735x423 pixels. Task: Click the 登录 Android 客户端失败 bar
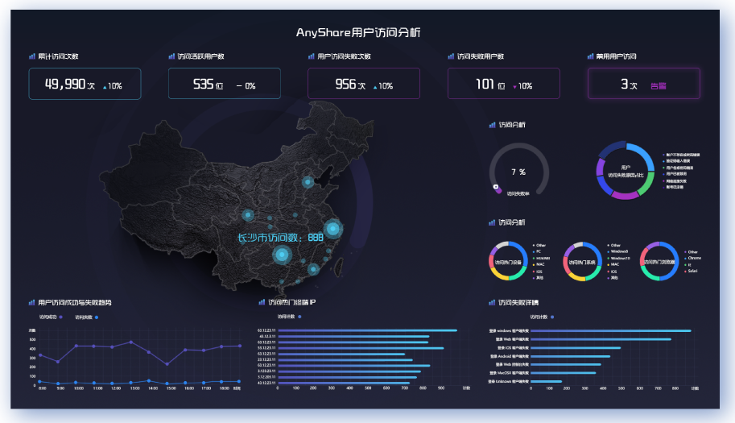(571, 356)
